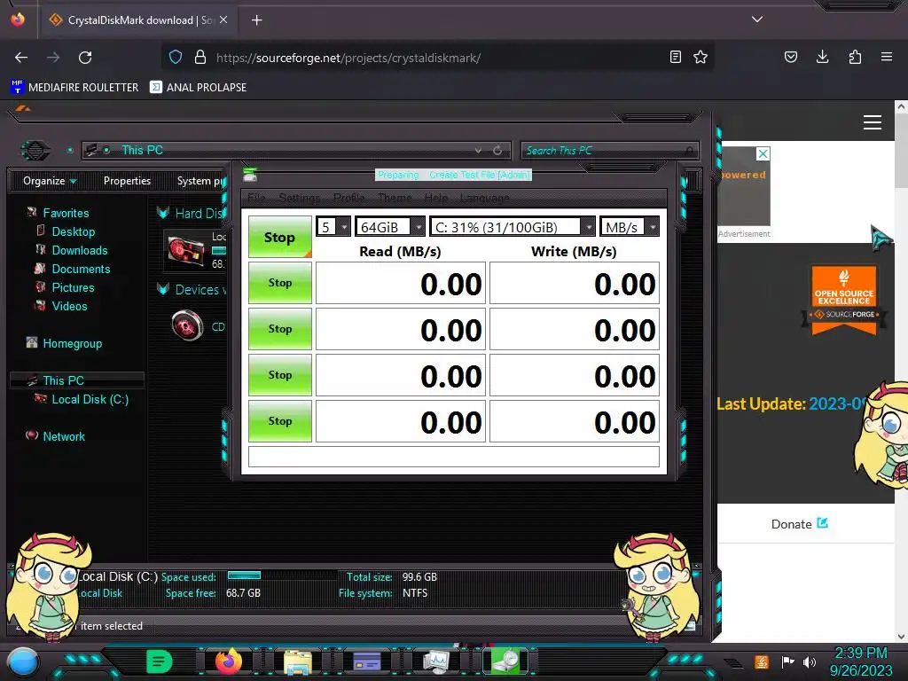The height and width of the screenshot is (681, 908).
Task: Open File Explorer from the taskbar
Action: pos(298,661)
